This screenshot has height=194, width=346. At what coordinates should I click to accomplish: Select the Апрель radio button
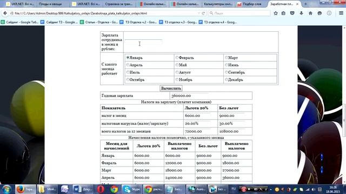coord(128,65)
